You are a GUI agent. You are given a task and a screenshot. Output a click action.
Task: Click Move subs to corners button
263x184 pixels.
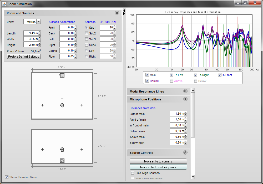[x=158, y=161]
